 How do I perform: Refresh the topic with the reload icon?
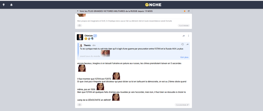coord(189,11)
